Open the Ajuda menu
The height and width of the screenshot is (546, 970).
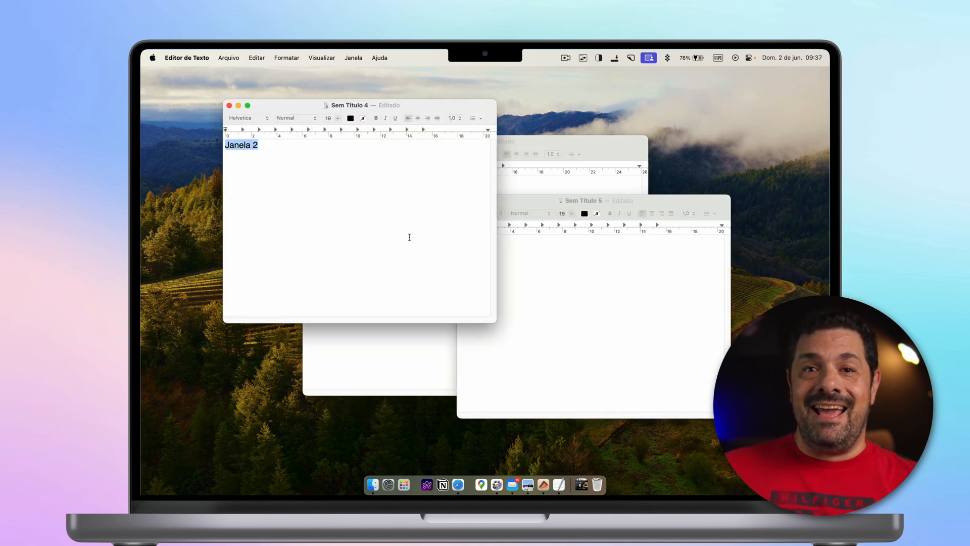coord(379,58)
